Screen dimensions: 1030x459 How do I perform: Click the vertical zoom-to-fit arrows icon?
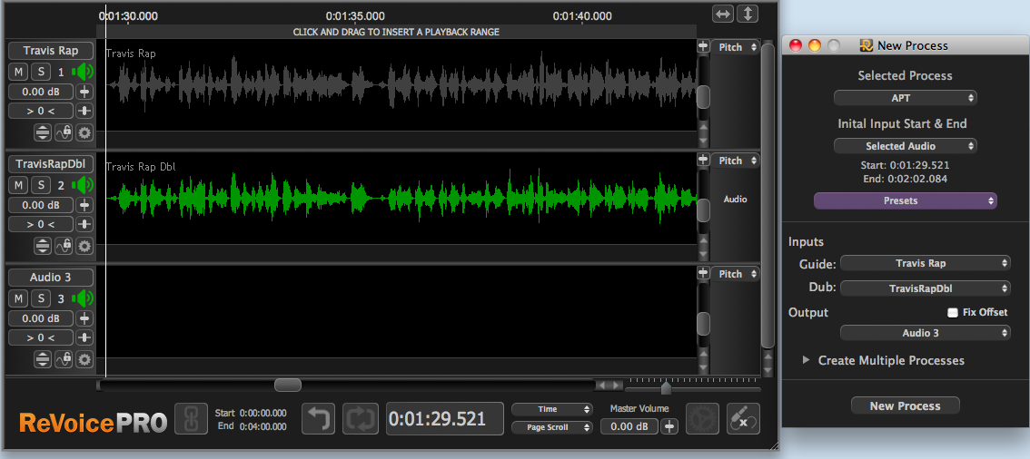pos(748,14)
